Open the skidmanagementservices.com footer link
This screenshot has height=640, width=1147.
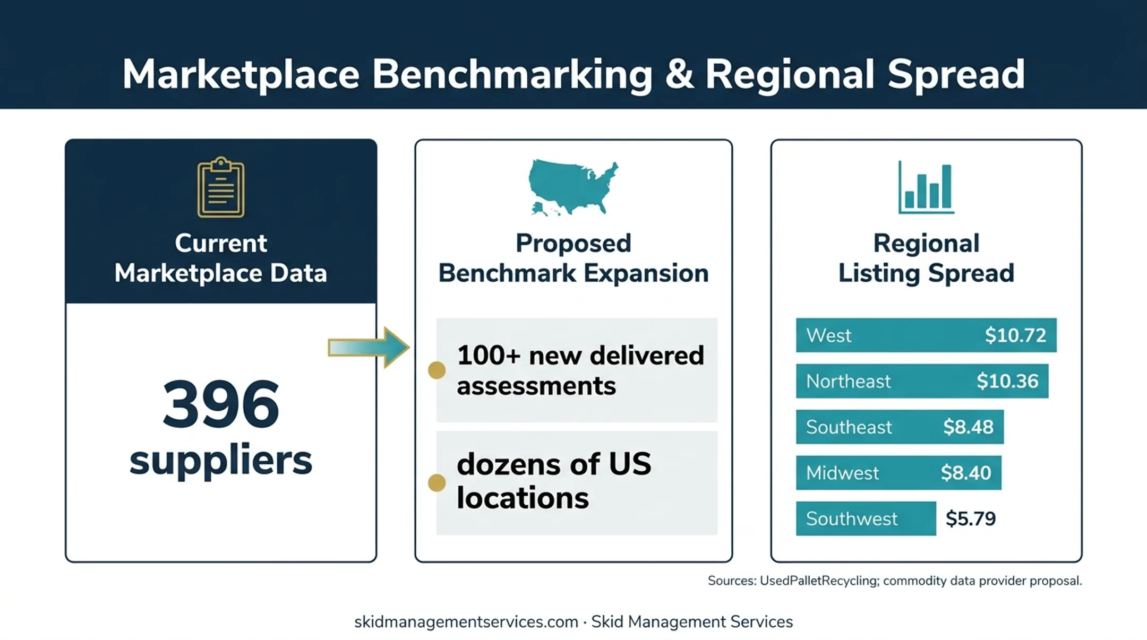point(466,621)
